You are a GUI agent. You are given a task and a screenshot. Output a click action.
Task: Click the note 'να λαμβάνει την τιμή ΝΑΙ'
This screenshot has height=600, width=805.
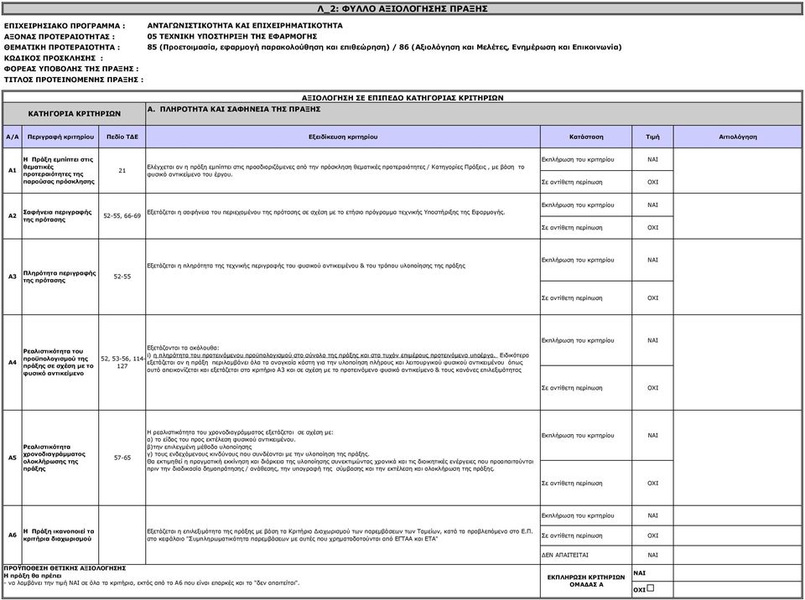click(152, 583)
